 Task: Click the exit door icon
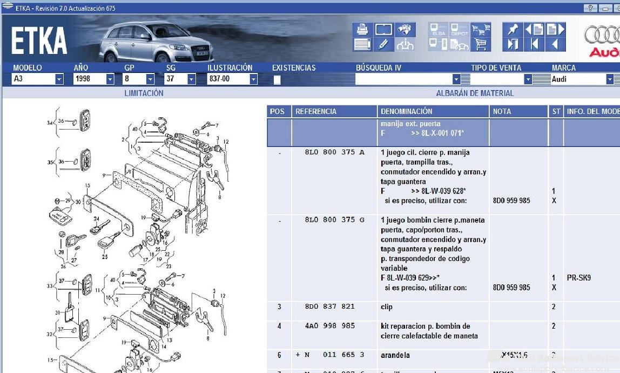513,44
